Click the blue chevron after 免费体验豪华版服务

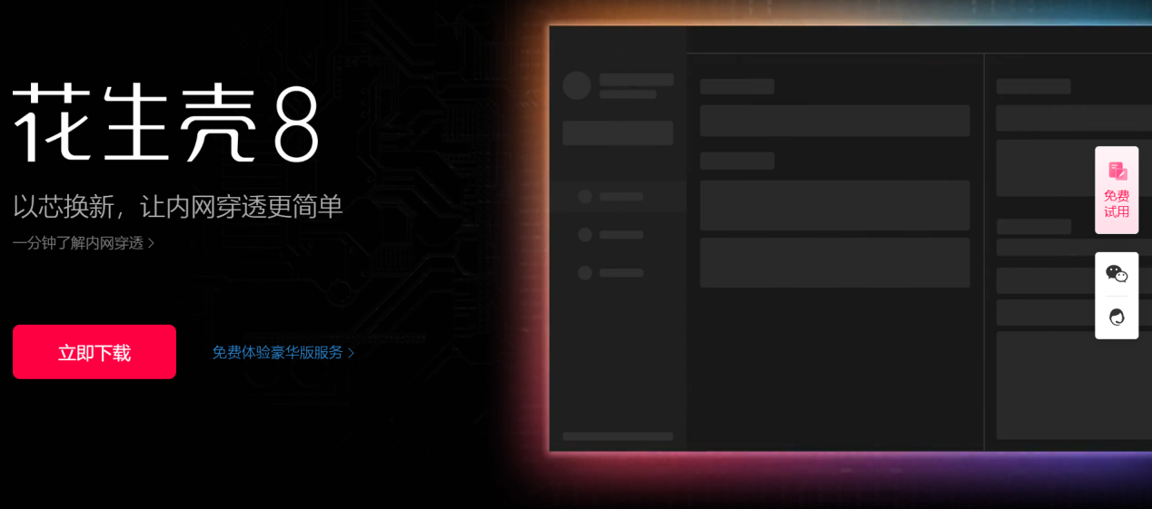tap(352, 353)
